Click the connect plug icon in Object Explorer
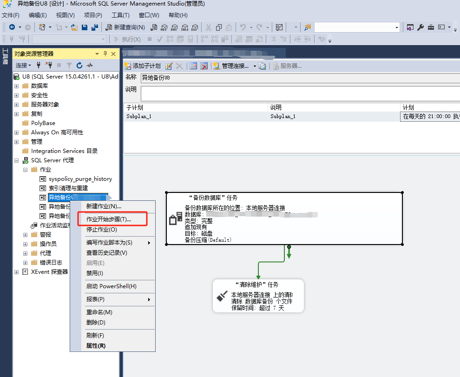The height and width of the screenshot is (377, 460). coord(39,65)
